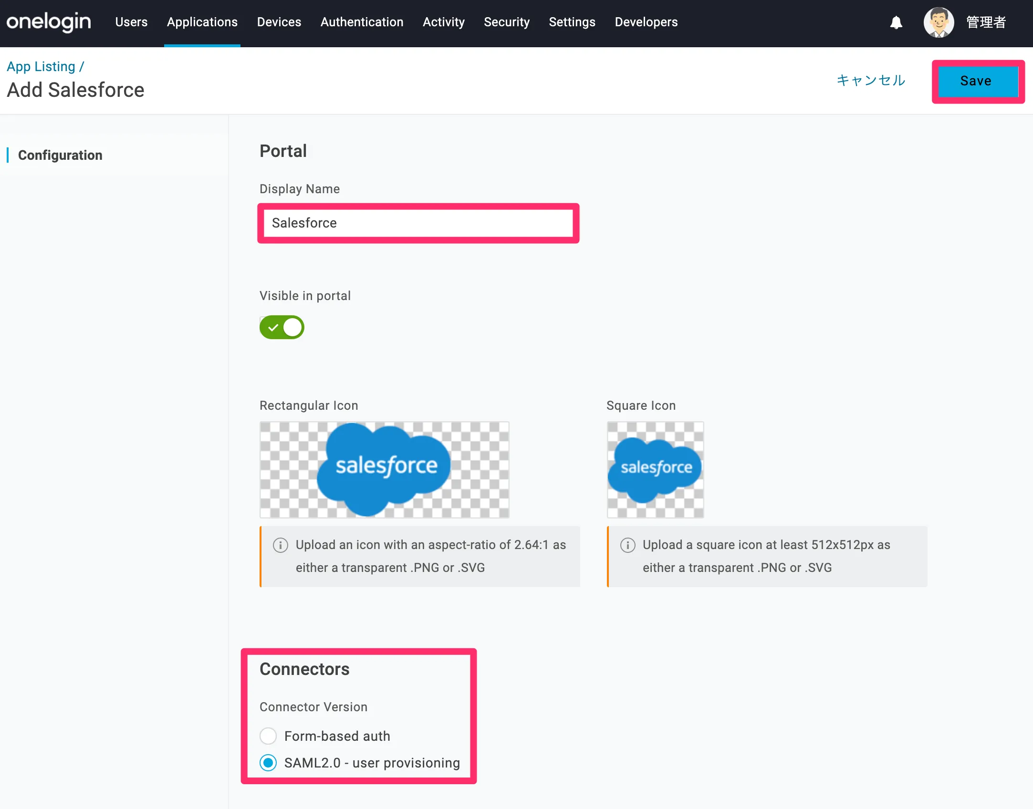Select SAML2.0 user provisioning option

[268, 763]
